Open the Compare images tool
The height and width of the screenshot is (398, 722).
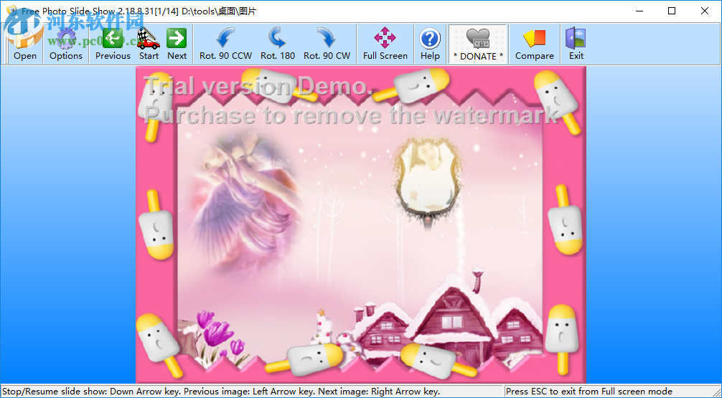534,44
